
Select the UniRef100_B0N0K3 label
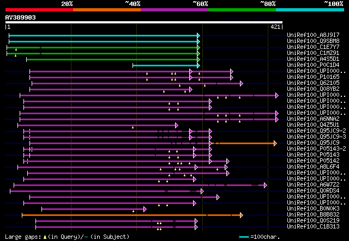coord(313,209)
